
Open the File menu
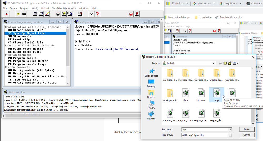[x=5, y=8]
